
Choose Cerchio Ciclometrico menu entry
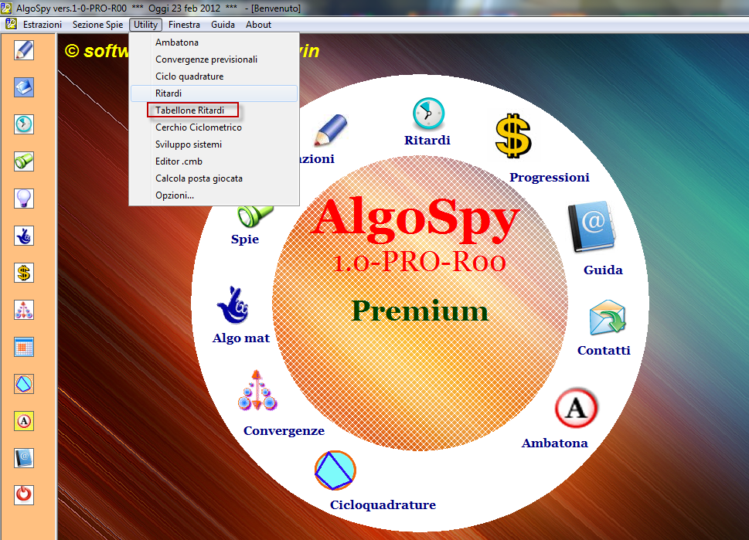click(214, 127)
